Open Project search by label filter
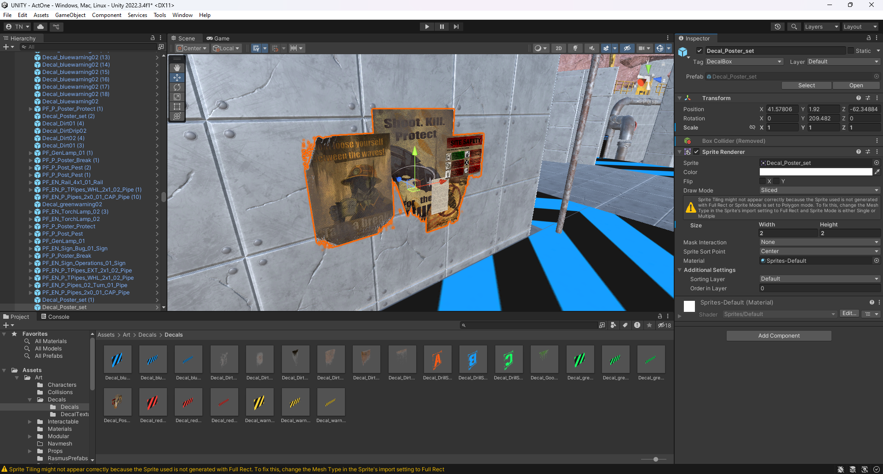Image resolution: width=883 pixels, height=474 pixels. 625,325
